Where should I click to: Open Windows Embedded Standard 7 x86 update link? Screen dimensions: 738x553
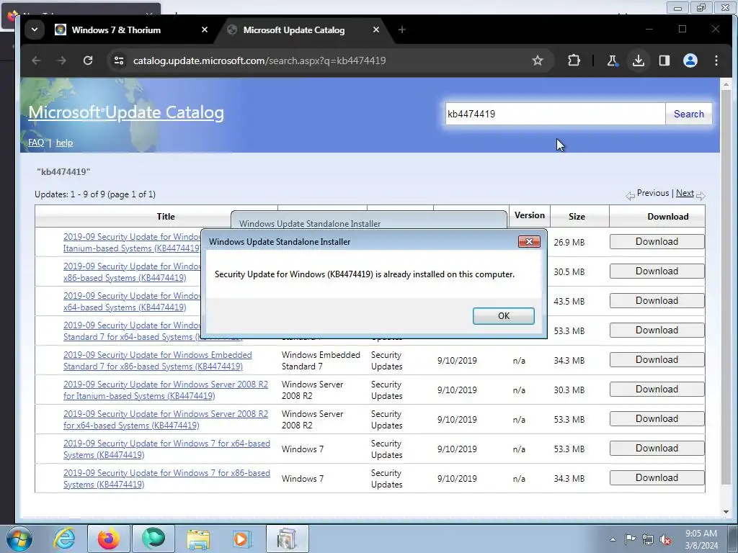tap(158, 361)
